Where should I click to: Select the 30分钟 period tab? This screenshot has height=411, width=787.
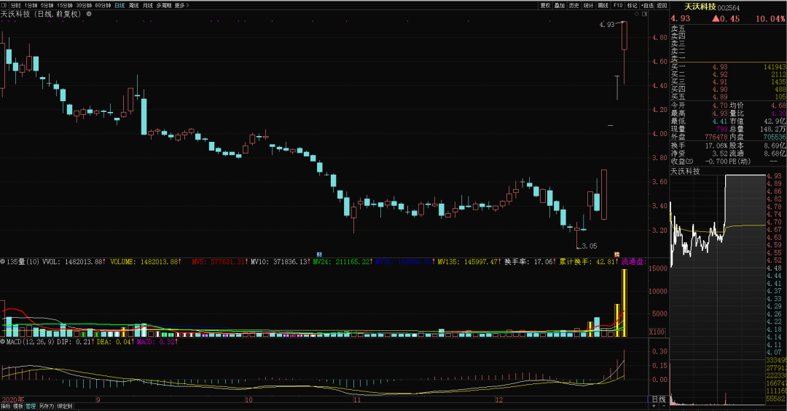click(x=84, y=6)
